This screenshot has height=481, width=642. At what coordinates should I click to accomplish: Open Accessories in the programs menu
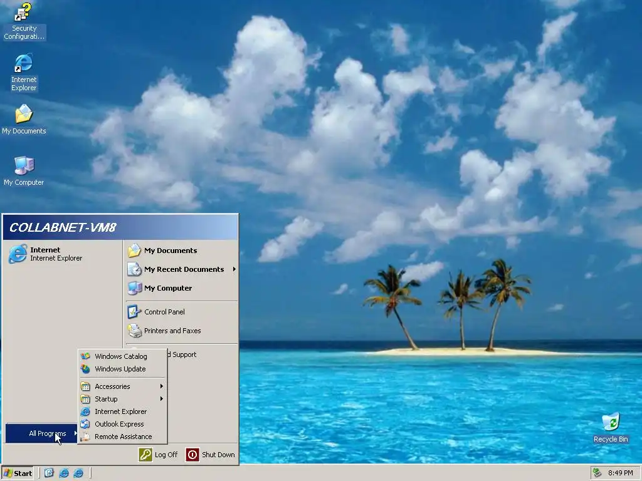122,386
